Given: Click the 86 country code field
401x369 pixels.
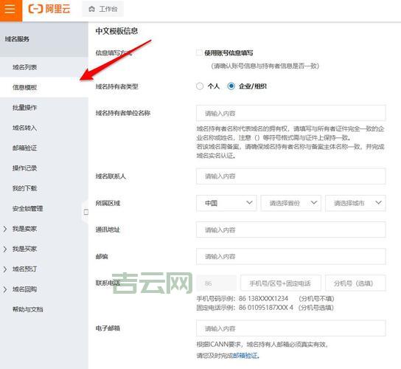Looking at the screenshot, I should pyautogui.click(x=217, y=283).
